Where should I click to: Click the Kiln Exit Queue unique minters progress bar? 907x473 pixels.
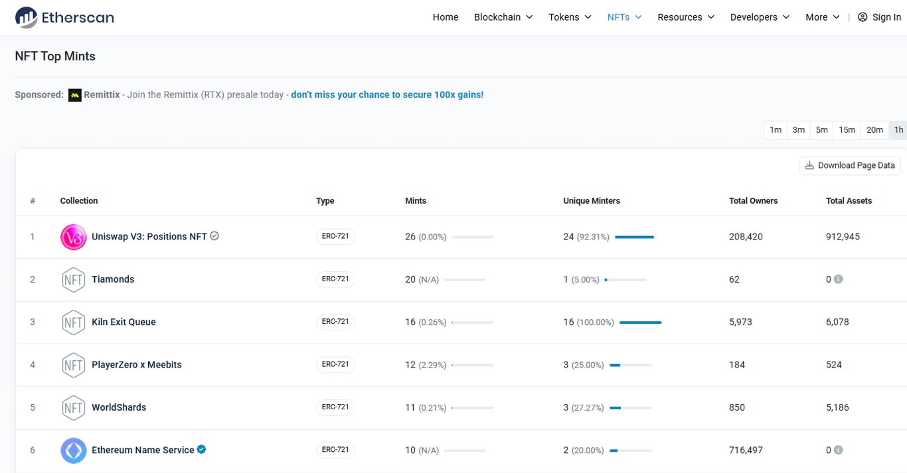click(x=641, y=322)
